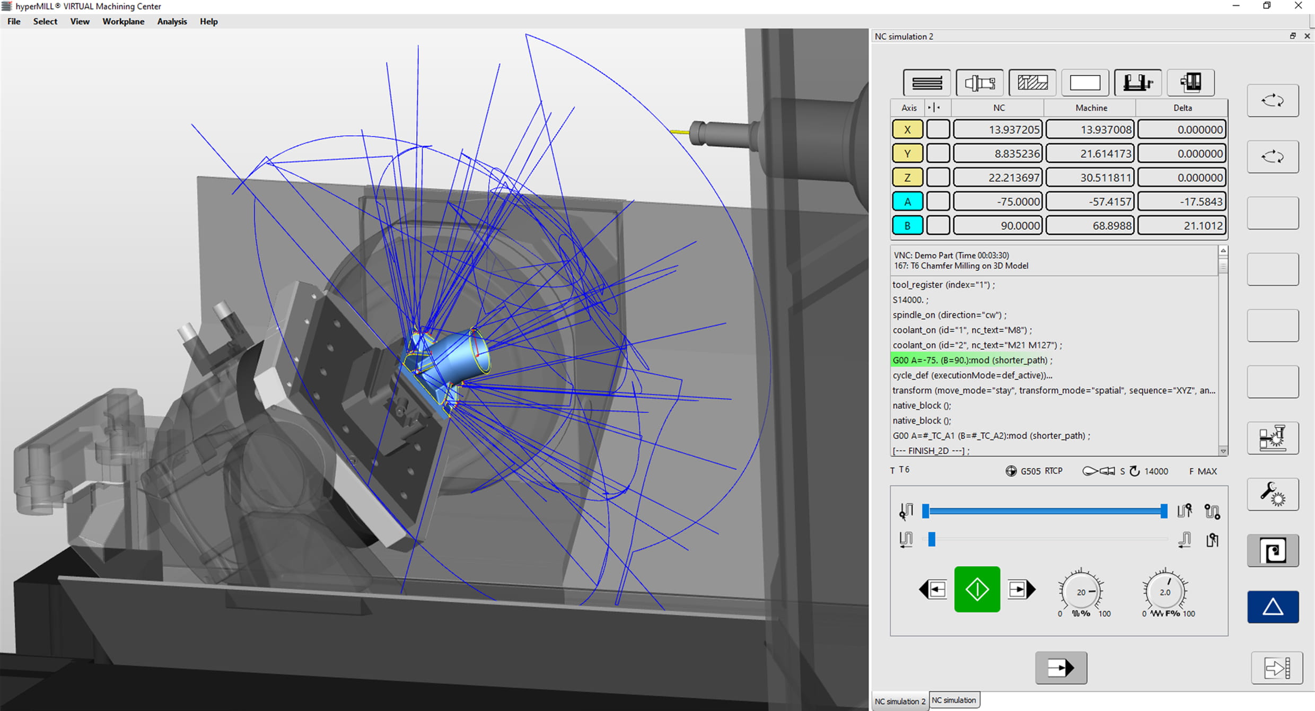Screen dimensions: 1315x711
Task: Click the G505 RTCP origin icon
Action: point(1011,471)
